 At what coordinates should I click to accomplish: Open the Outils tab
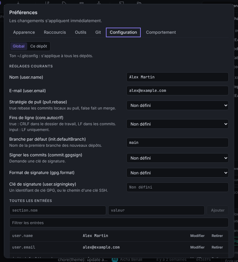click(x=81, y=32)
